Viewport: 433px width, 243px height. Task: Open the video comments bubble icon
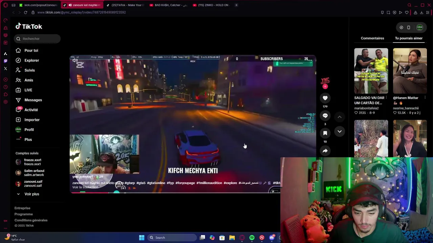[x=325, y=116]
